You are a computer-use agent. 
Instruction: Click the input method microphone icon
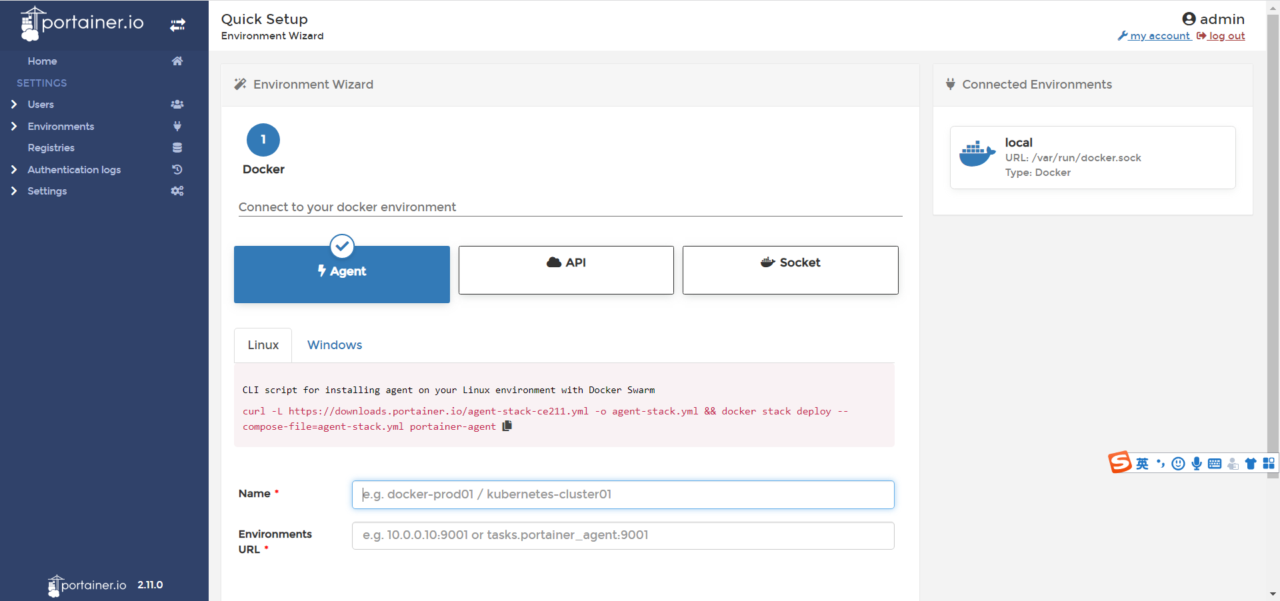coord(1197,464)
